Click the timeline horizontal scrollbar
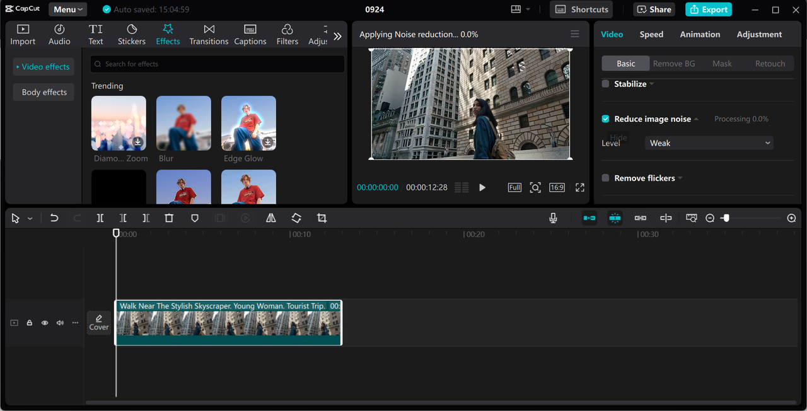This screenshot has width=807, height=411. [441, 402]
